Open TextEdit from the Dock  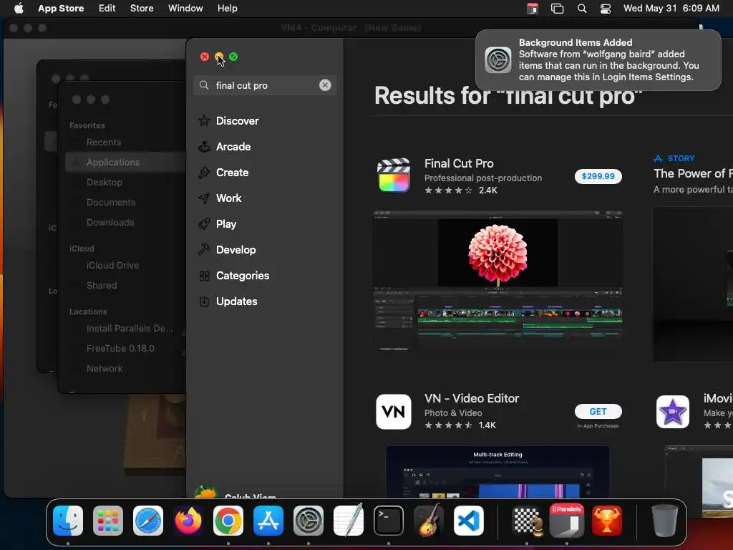[x=349, y=519]
